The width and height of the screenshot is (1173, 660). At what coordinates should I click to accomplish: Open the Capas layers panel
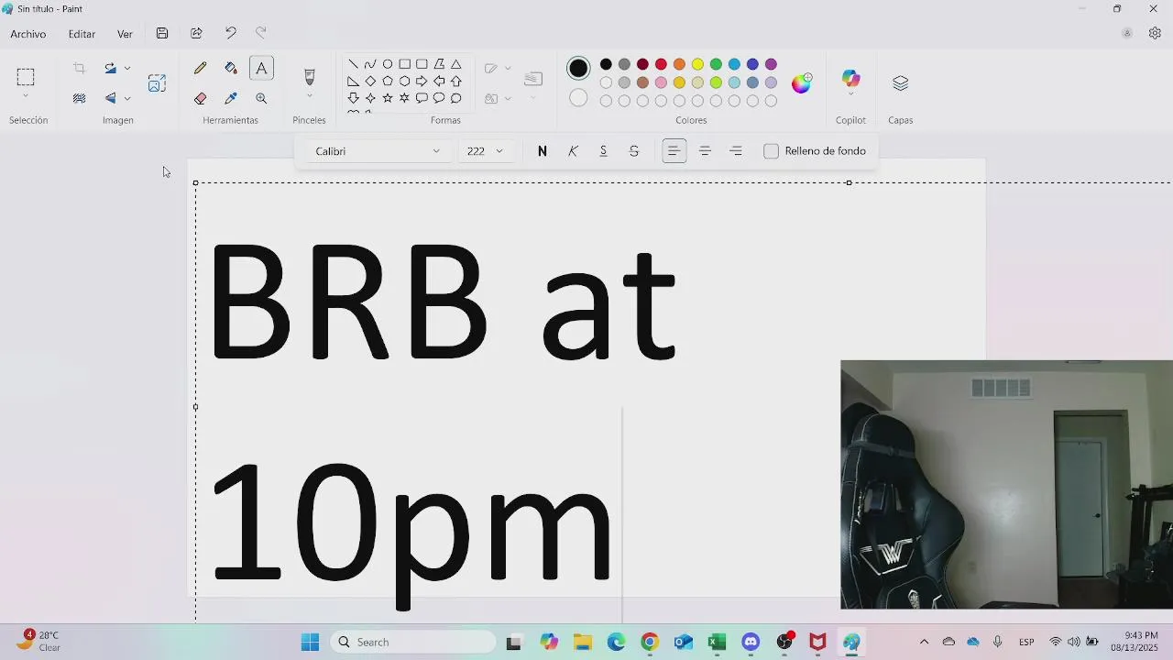point(900,83)
